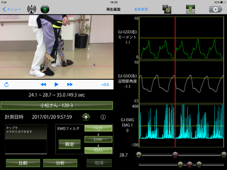The height and width of the screenshot is (170, 227).
Task: Tap the 比較 compare button
Action: tap(23, 163)
